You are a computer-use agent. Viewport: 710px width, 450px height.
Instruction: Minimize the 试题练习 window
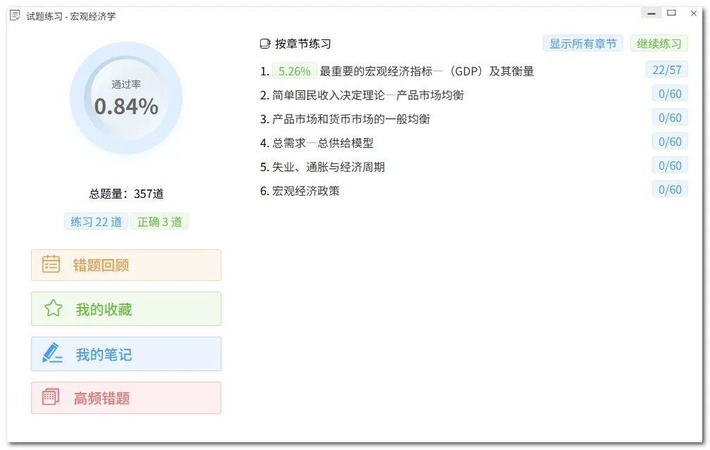(651, 13)
